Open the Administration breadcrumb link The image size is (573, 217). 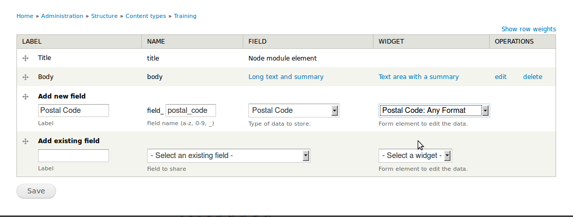tap(62, 16)
